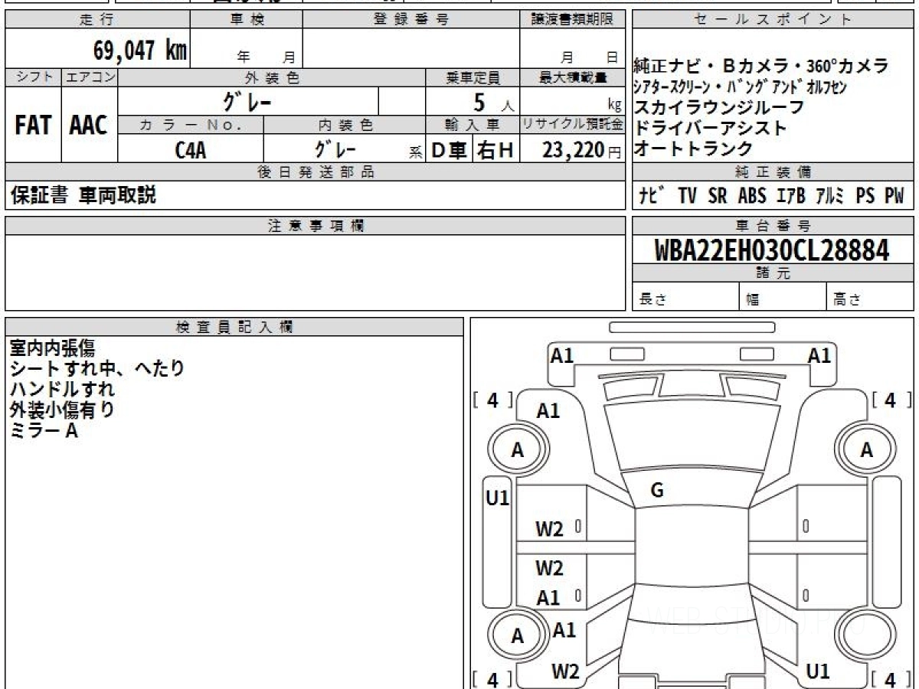
Task: Select the 右H steering position cell
Action: click(x=495, y=151)
